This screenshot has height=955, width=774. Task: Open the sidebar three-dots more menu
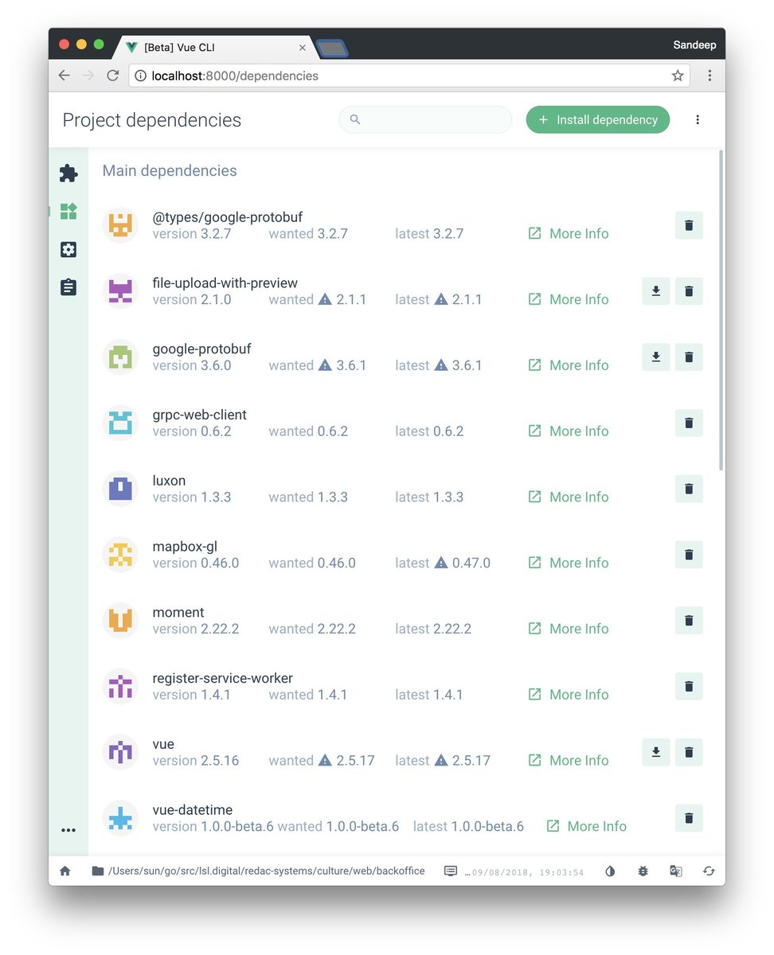pos(68,830)
